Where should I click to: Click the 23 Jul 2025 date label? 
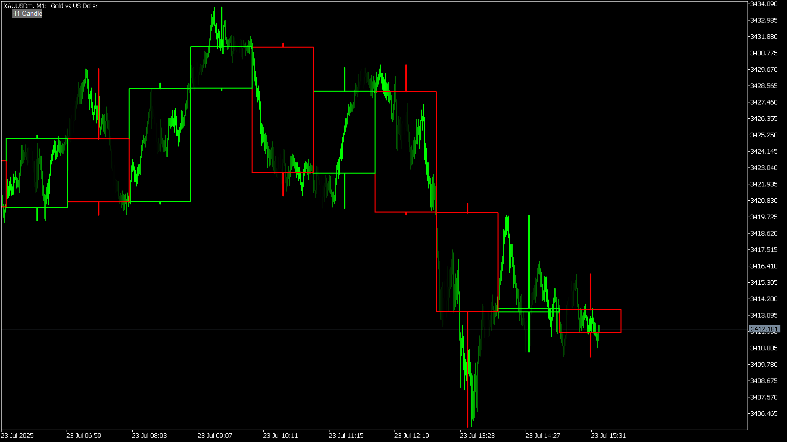tap(17, 436)
